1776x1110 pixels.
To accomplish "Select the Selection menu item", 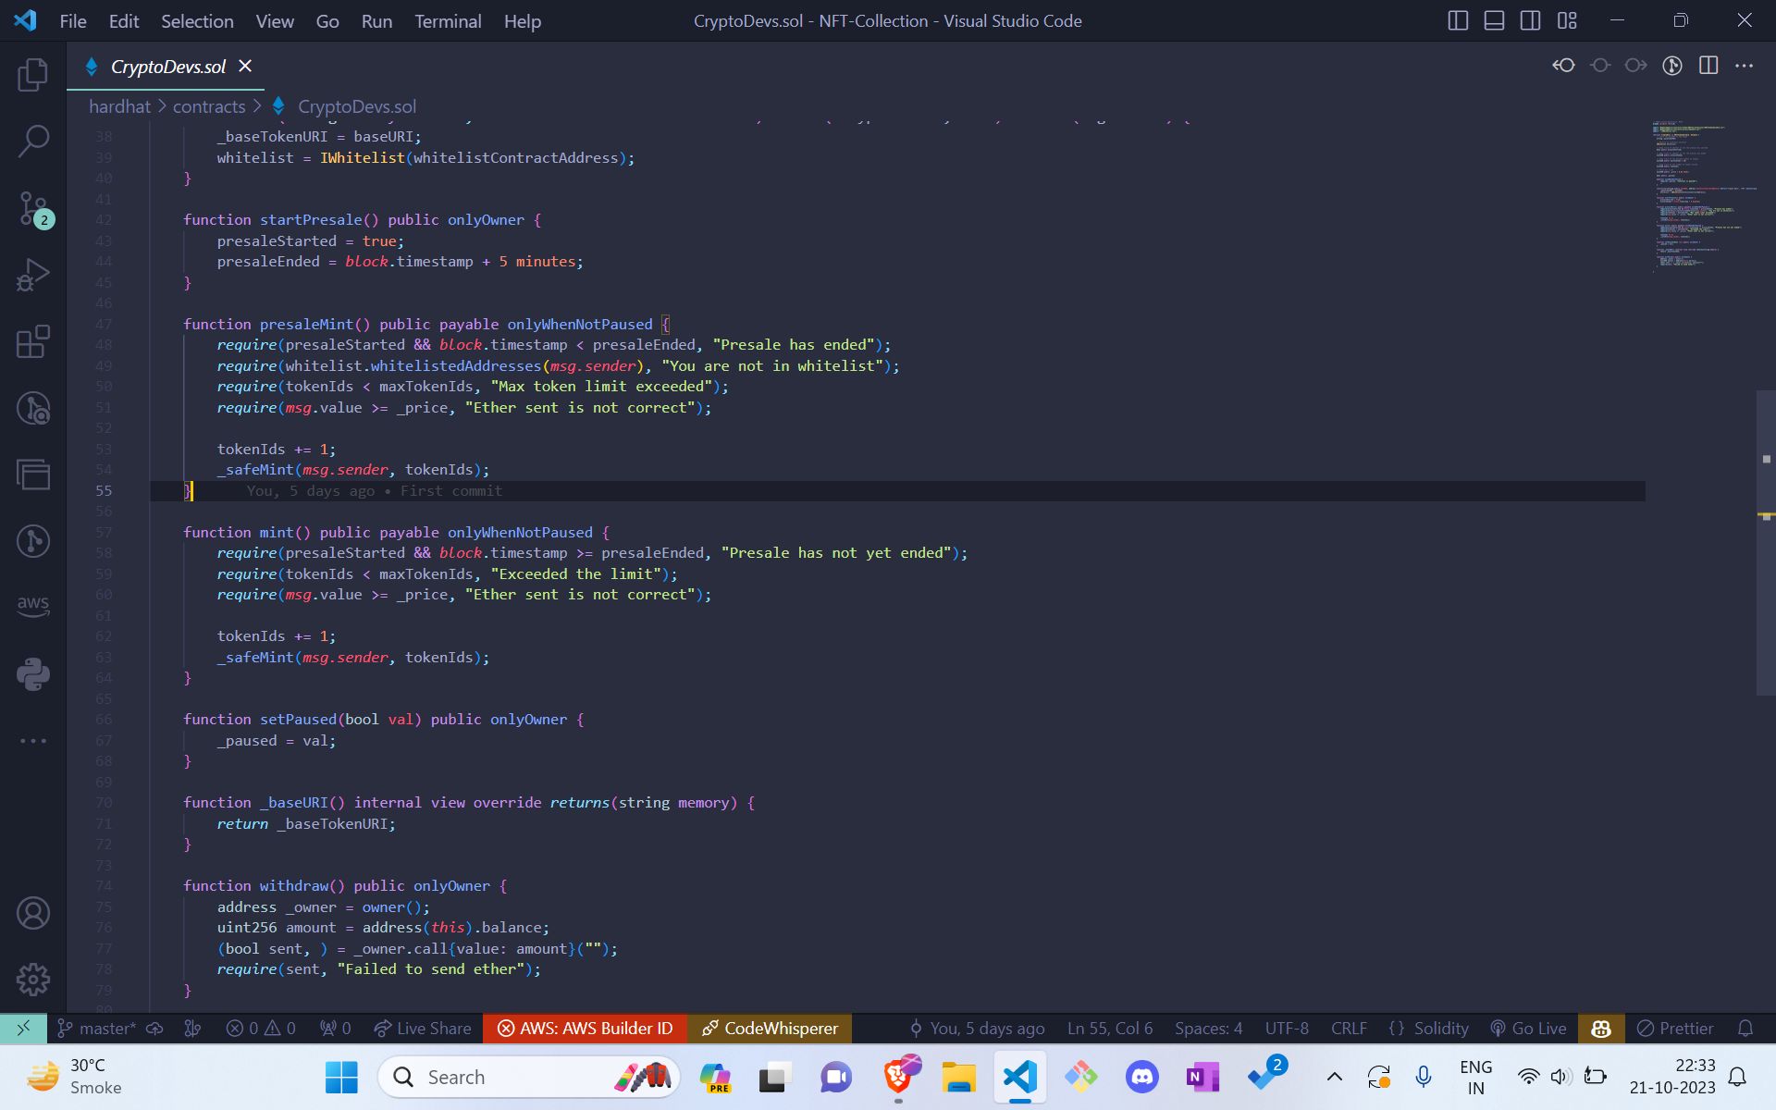I will (195, 20).
